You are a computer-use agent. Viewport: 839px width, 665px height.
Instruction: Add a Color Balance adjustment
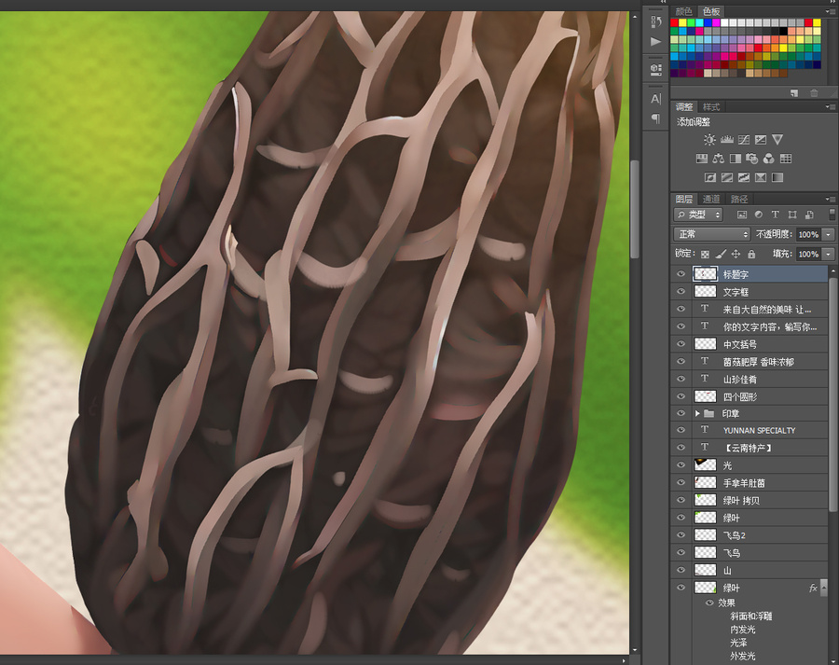coord(718,159)
